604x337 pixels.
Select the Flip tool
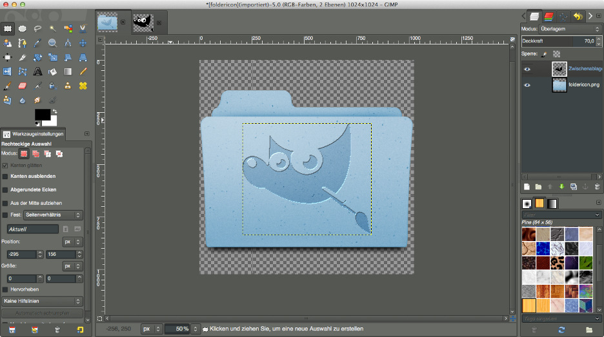point(7,72)
